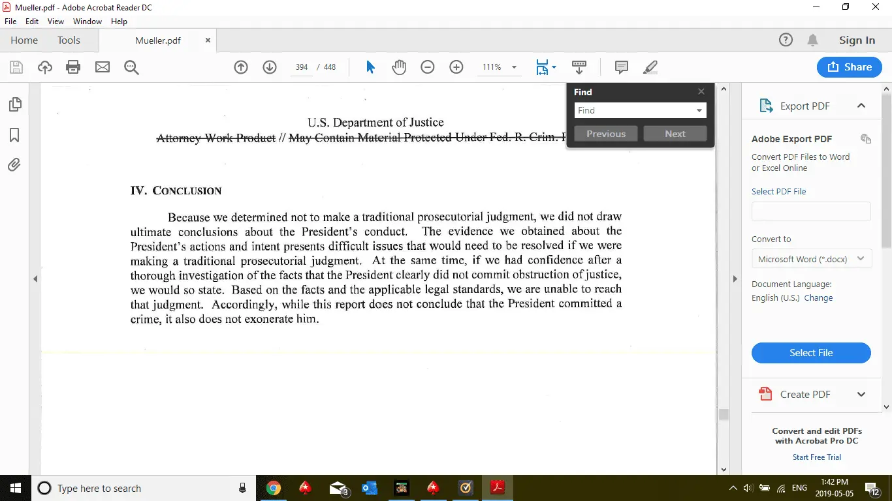The image size is (892, 501).
Task: Open the Action Center notifications
Action: click(872, 488)
